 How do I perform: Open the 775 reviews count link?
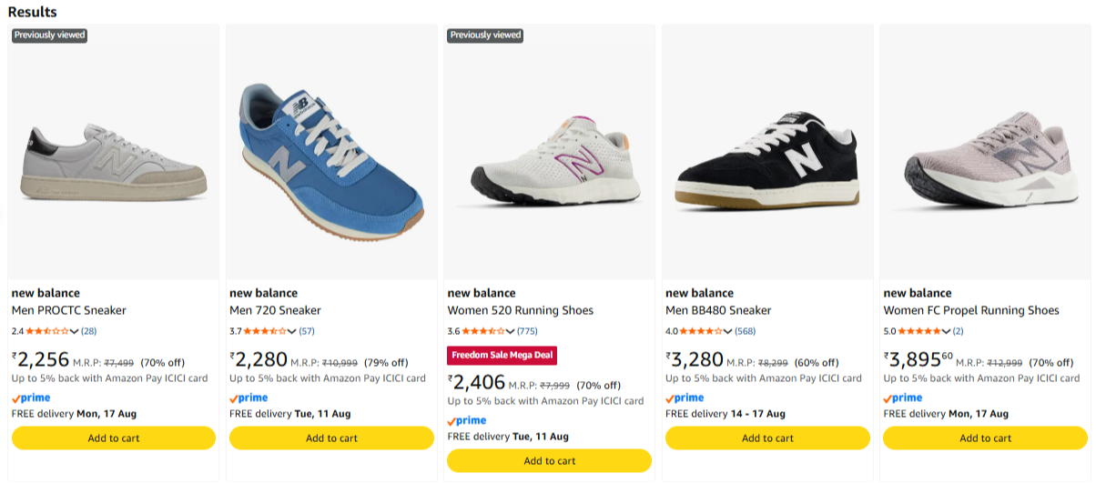tap(527, 331)
